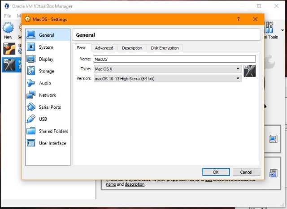
Task: Click the name link in snapshot help text
Action: click(111, 184)
